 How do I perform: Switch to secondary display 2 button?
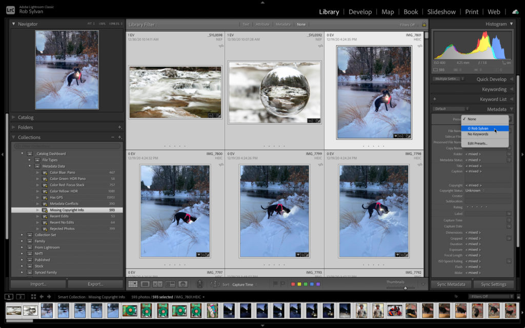pyautogui.click(x=20, y=297)
